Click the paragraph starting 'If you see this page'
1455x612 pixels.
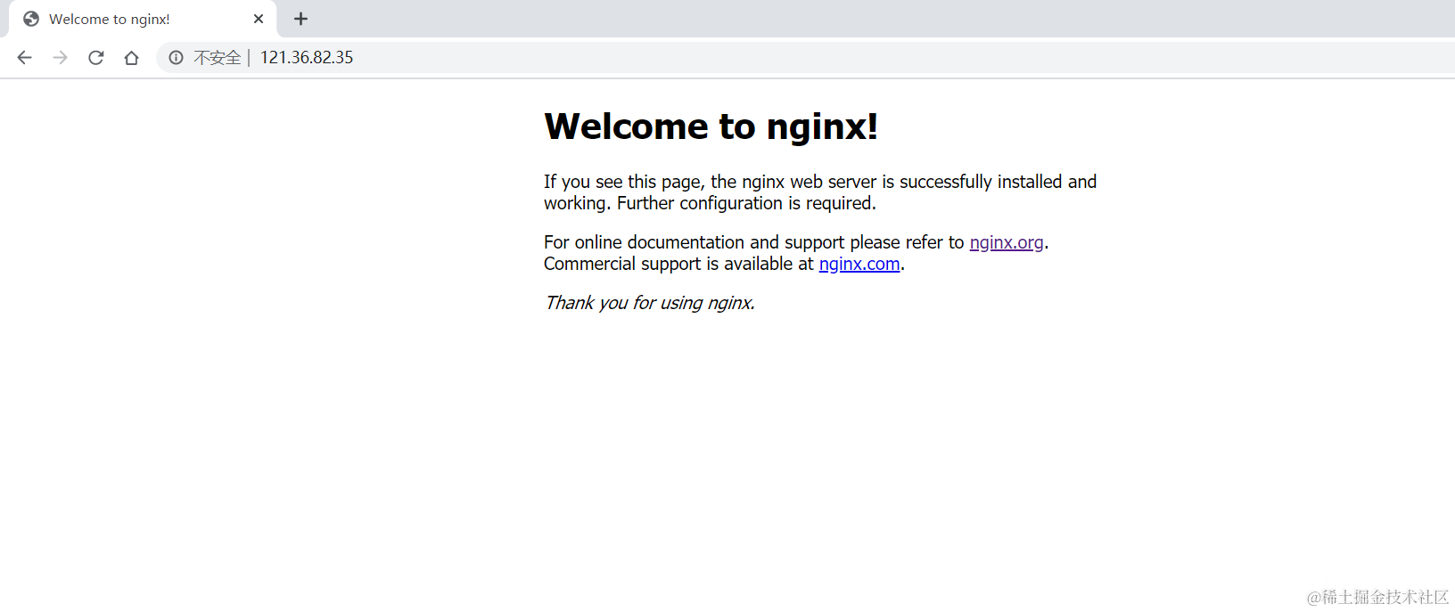click(820, 192)
